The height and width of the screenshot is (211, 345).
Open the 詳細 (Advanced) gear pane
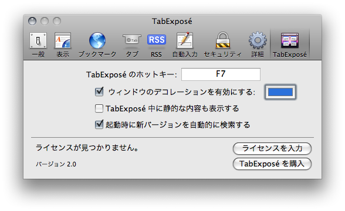[x=258, y=45]
